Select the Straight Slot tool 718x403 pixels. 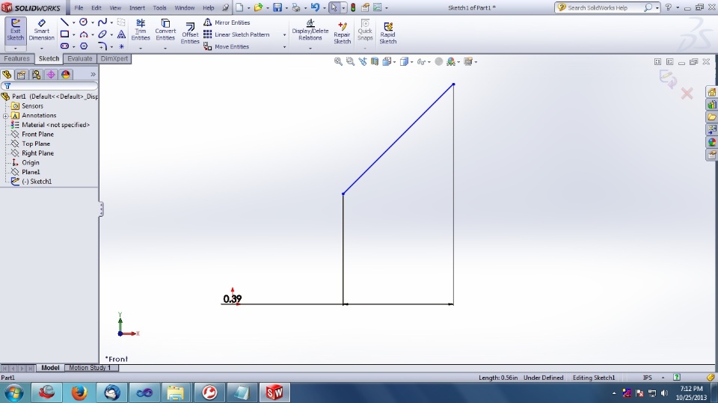click(64, 46)
